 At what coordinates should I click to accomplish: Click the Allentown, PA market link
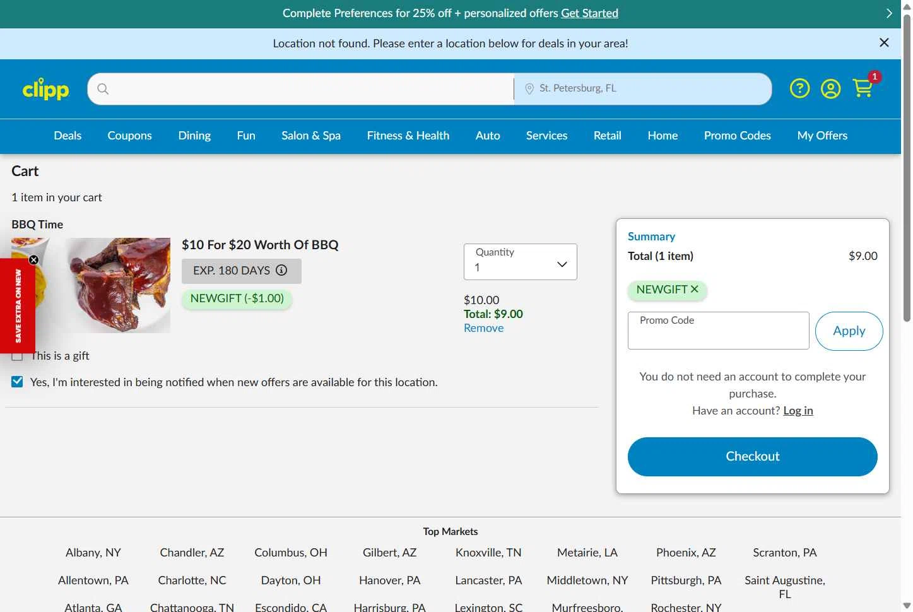tap(93, 580)
